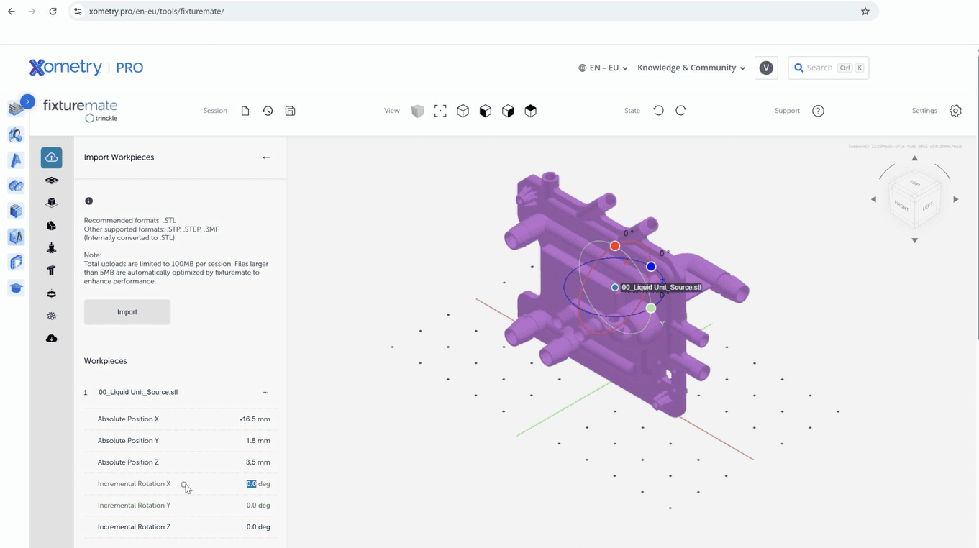This screenshot has width=979, height=548.
Task: Open the Support help question mark icon
Action: [818, 111]
